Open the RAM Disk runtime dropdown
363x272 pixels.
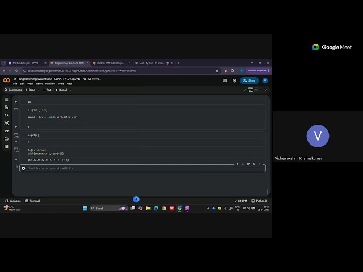click(261, 90)
